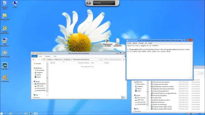Screen dimensions: 205x115
Task: Open recent locations dropdown beside navigation arrows
Action: pos(39,59)
